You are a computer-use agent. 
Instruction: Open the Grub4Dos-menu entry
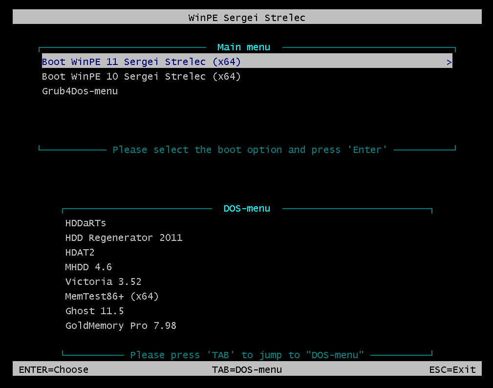(x=80, y=91)
